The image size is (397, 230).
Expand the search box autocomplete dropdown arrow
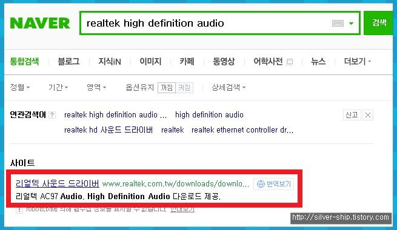pos(351,24)
